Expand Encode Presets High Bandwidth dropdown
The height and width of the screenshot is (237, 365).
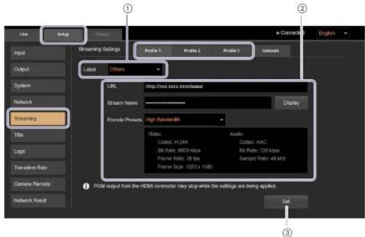click(x=185, y=120)
